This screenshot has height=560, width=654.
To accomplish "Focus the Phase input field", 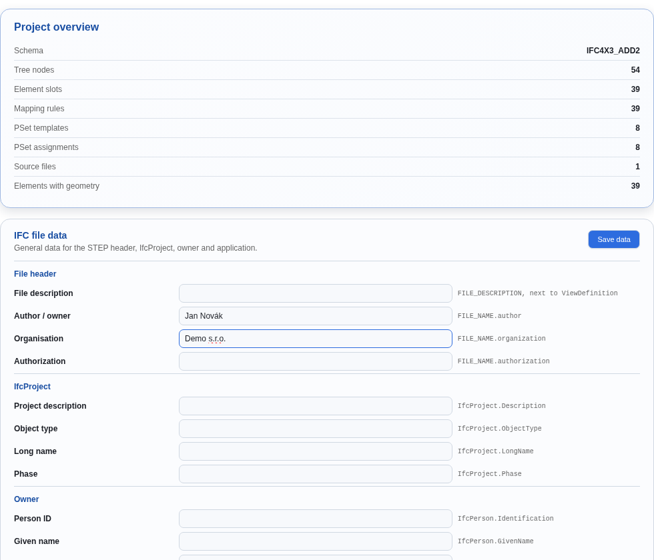I will click(x=315, y=474).
